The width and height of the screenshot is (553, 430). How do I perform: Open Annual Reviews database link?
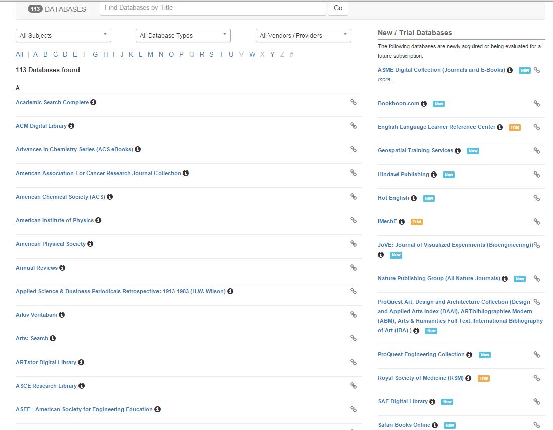tap(37, 267)
